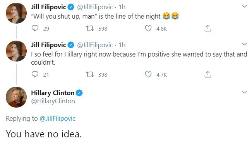Open @HillaryClinton handle profile
The width and height of the screenshot is (252, 142).
53,101
